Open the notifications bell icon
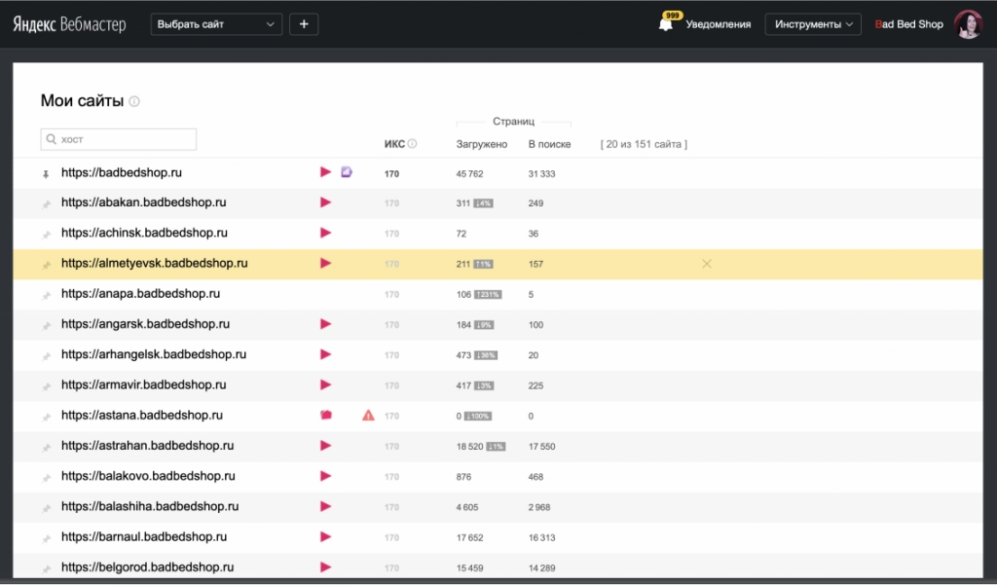Screen dimensions: 997x585 click(x=666, y=24)
